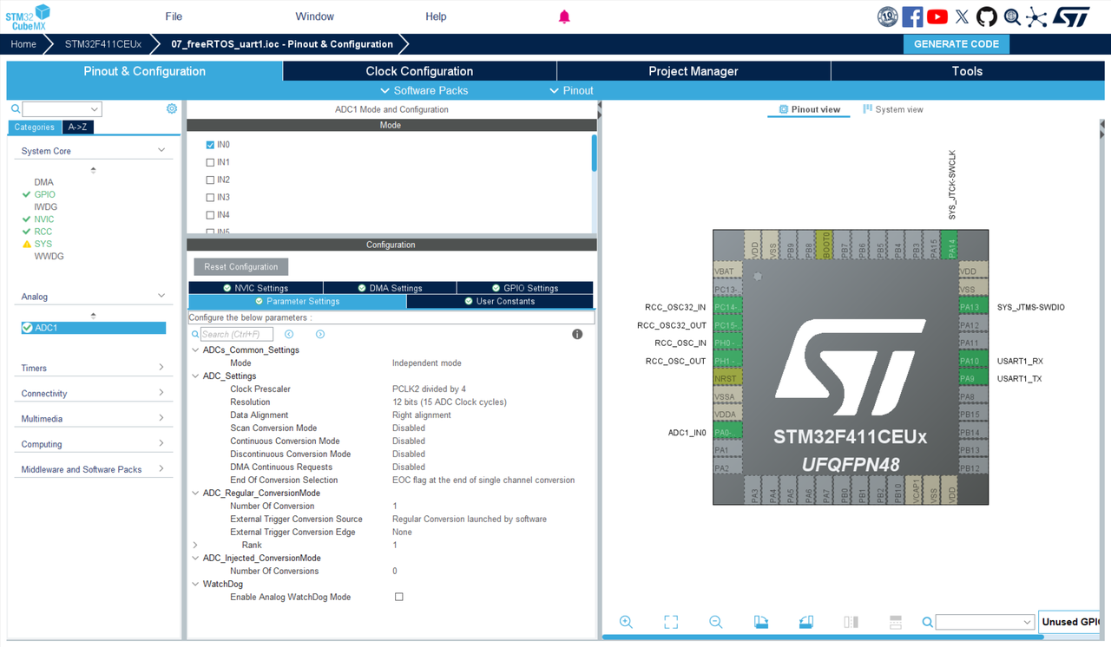Click the vertical split view icon

(851, 622)
